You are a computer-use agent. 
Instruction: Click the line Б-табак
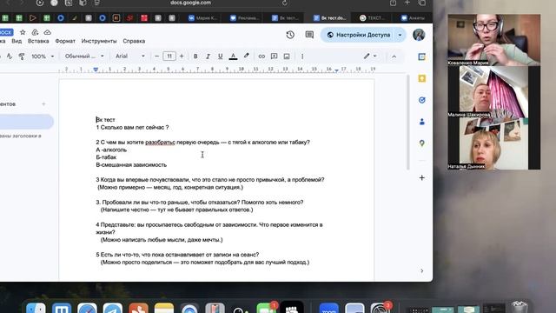pos(106,157)
